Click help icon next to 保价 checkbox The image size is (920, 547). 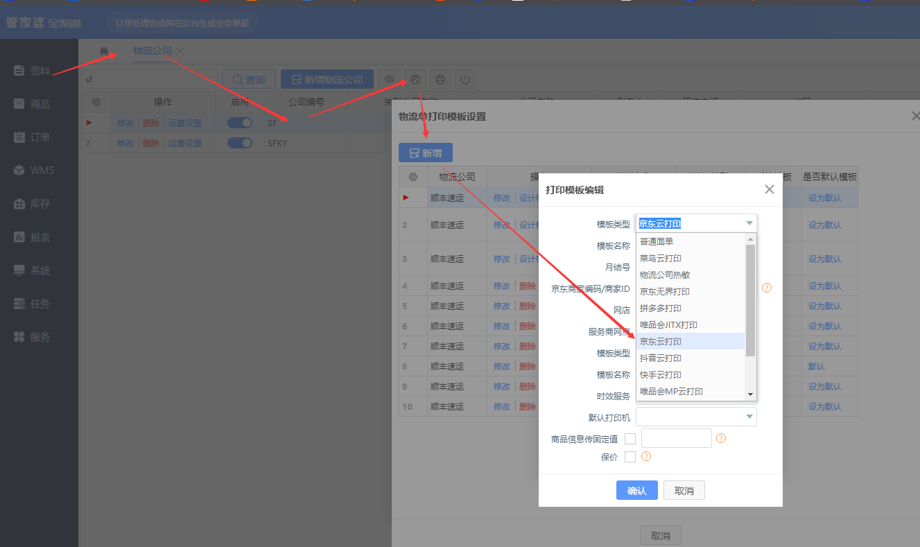646,456
